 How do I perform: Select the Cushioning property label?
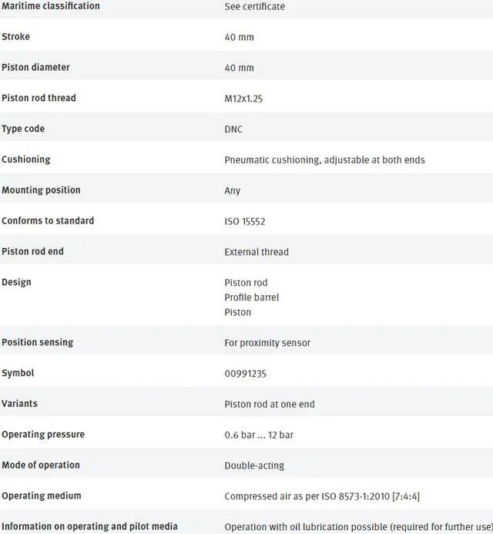(x=26, y=160)
